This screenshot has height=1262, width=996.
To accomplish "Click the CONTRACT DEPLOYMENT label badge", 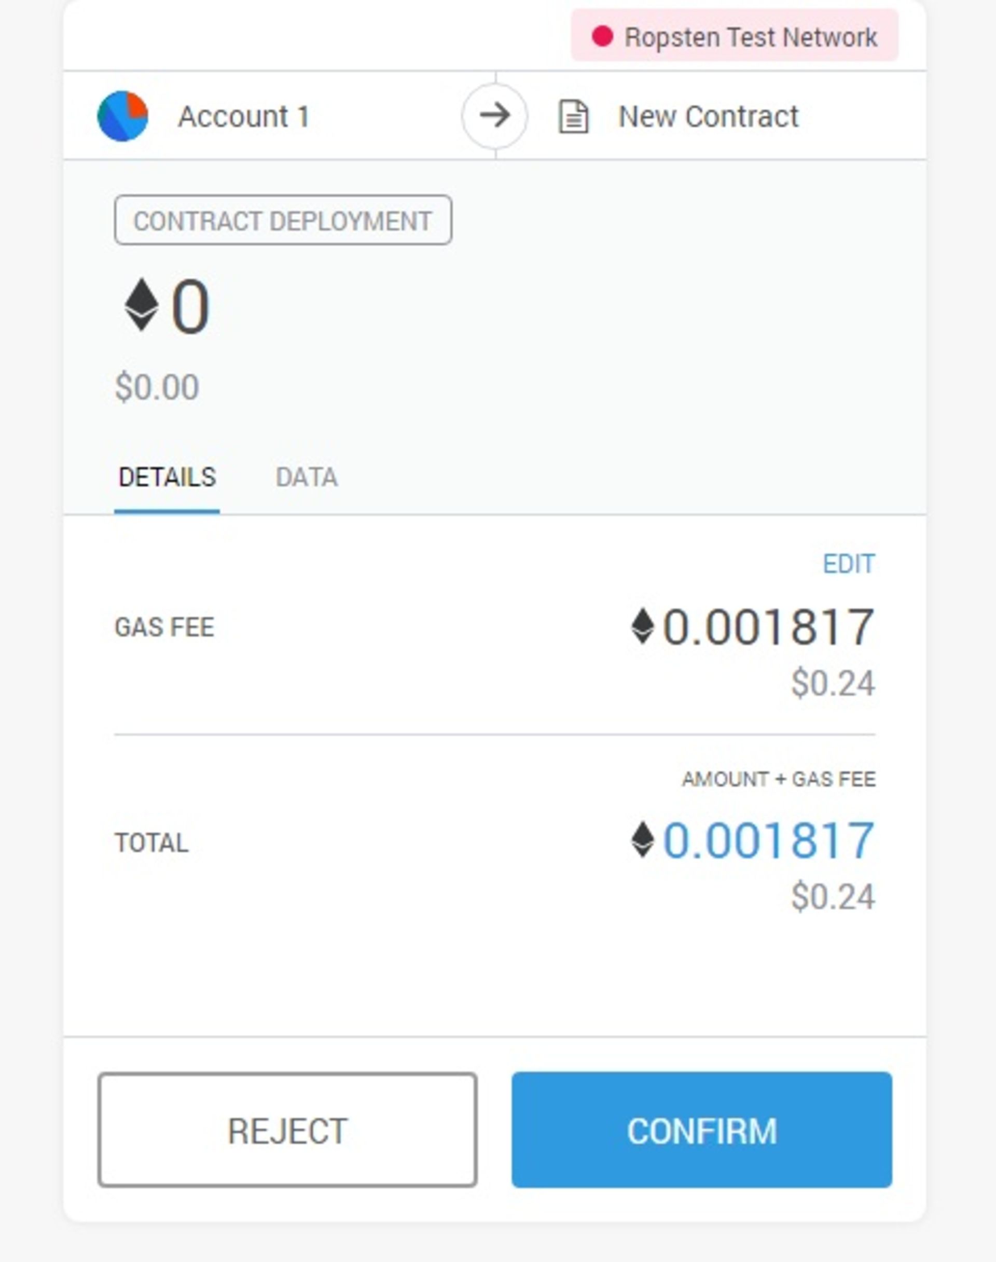I will point(283,221).
